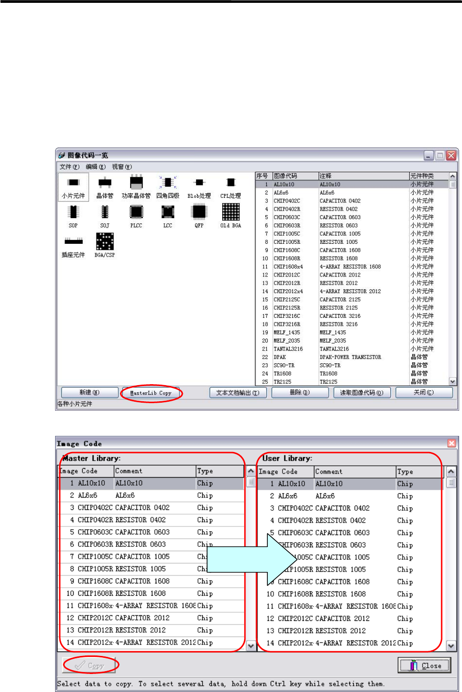Click the 注释 column header
Screen dimensions: 462x692
pos(364,176)
